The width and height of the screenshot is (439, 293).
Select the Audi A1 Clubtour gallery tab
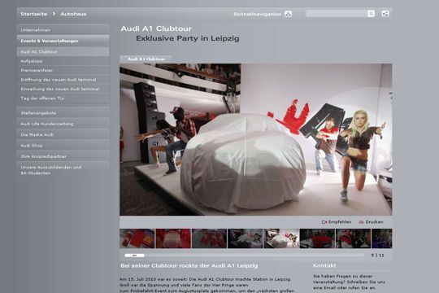coord(146,59)
